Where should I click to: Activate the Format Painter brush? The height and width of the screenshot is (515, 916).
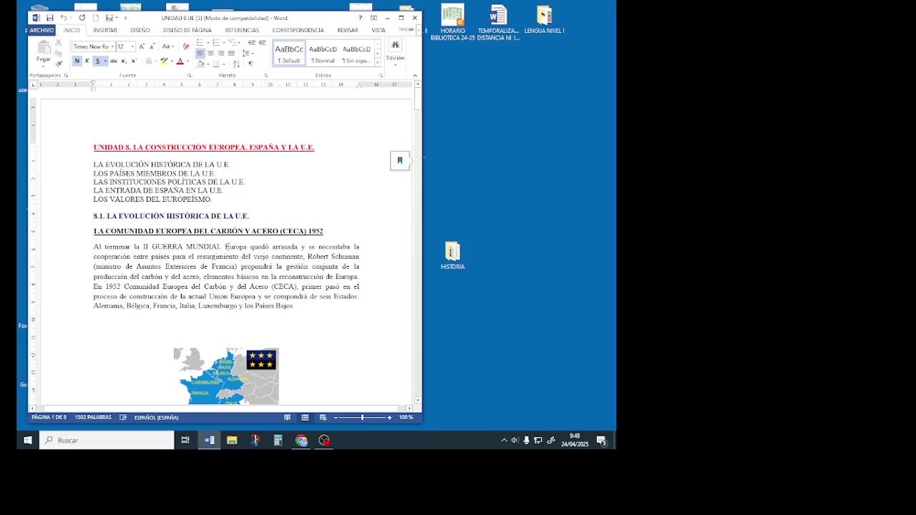point(59,63)
